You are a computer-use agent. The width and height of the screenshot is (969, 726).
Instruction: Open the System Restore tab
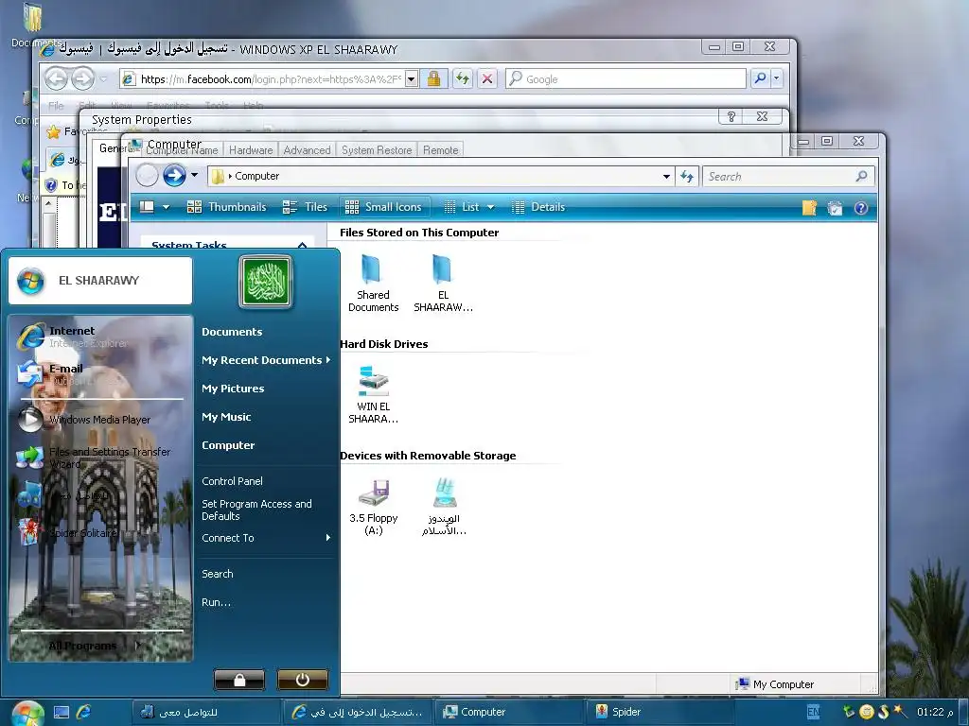[377, 150]
